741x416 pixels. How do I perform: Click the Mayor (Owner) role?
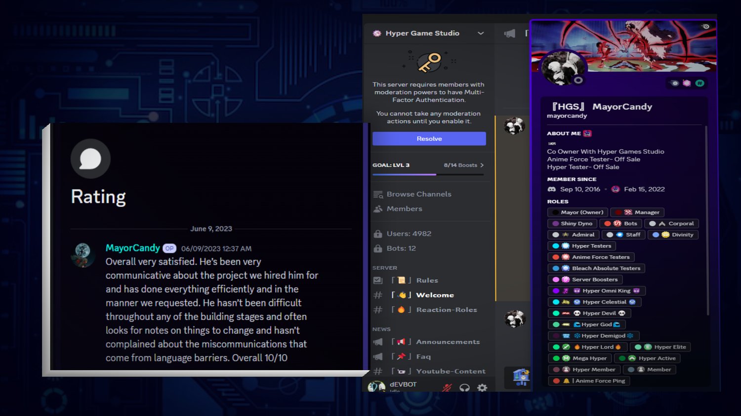(577, 212)
